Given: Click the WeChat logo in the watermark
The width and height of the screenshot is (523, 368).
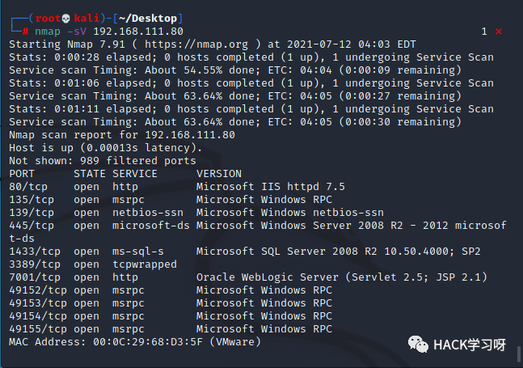Looking at the screenshot, I should coord(418,345).
